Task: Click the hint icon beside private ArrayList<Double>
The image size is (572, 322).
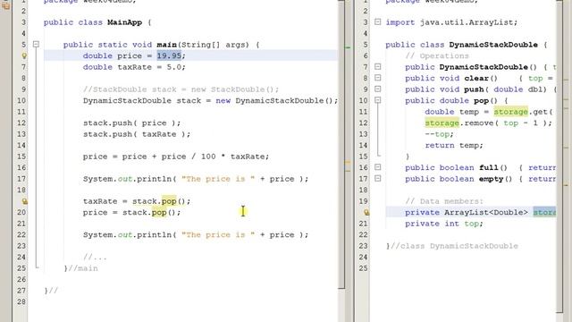Action: 366,213
